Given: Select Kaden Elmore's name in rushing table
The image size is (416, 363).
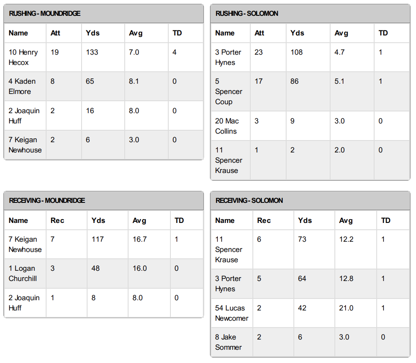Looking at the screenshot, I should pyautogui.click(x=22, y=86).
